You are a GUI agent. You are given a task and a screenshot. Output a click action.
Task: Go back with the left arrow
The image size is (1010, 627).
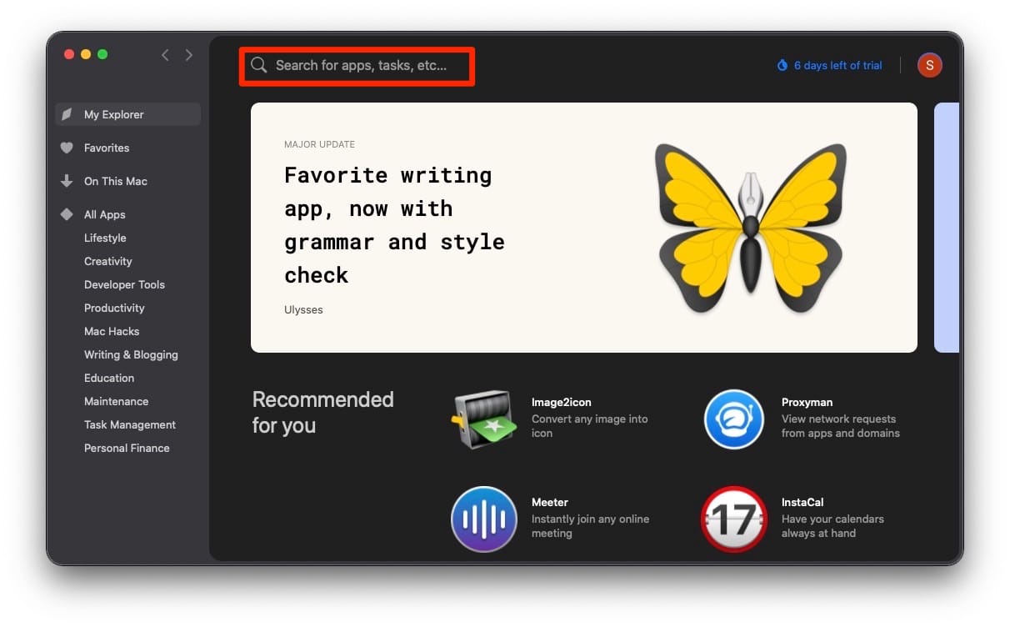(165, 55)
